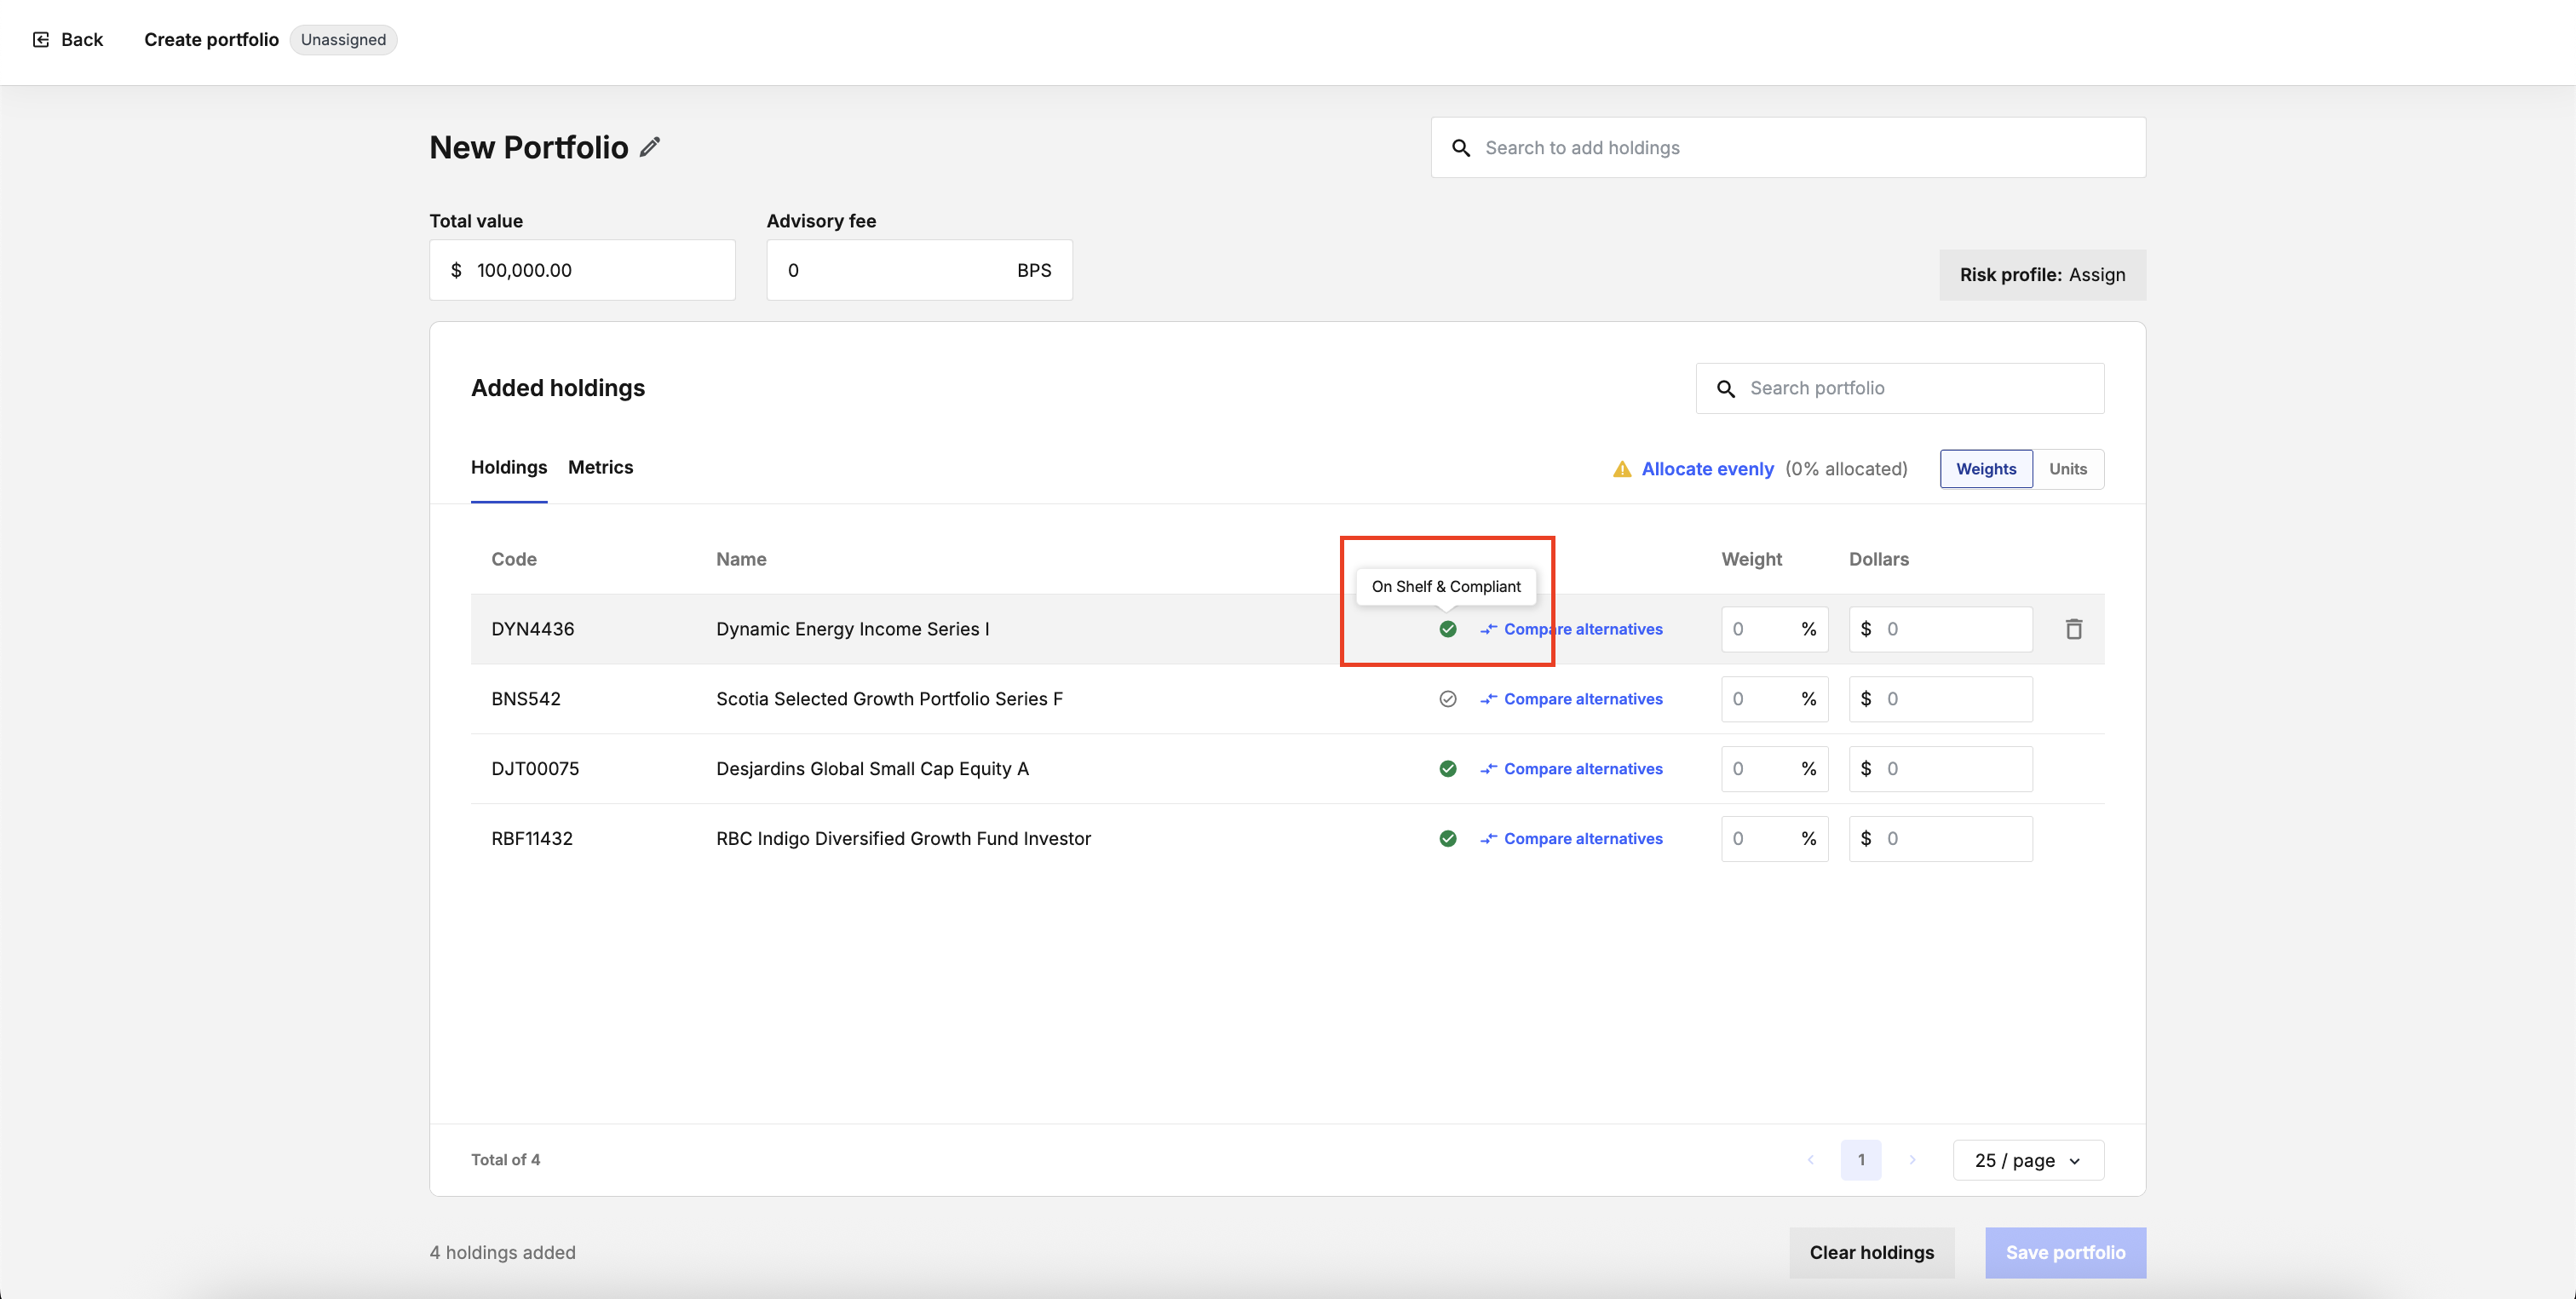Focus the Search portfolio field
This screenshot has height=1299, width=2576.
tap(1900, 388)
